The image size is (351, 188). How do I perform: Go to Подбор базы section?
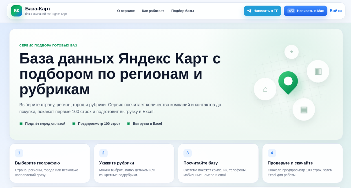pos(183,11)
